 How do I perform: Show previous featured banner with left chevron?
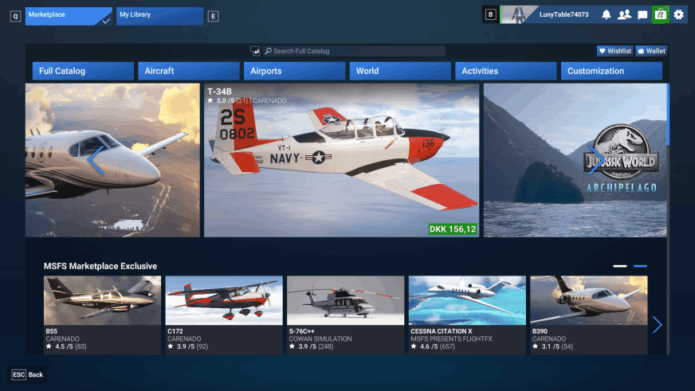coord(95,160)
